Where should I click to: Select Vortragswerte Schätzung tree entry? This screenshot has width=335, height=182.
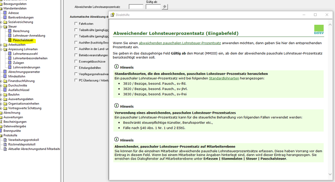pos(25,108)
